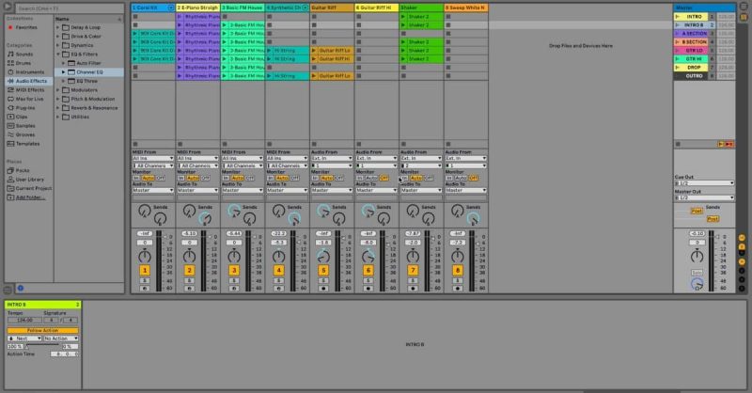Click the Follow Action button
The width and height of the screenshot is (752, 393).
[x=42, y=331]
